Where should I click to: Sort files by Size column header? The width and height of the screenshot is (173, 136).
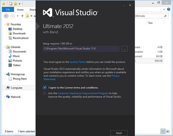(x=150, y=23)
